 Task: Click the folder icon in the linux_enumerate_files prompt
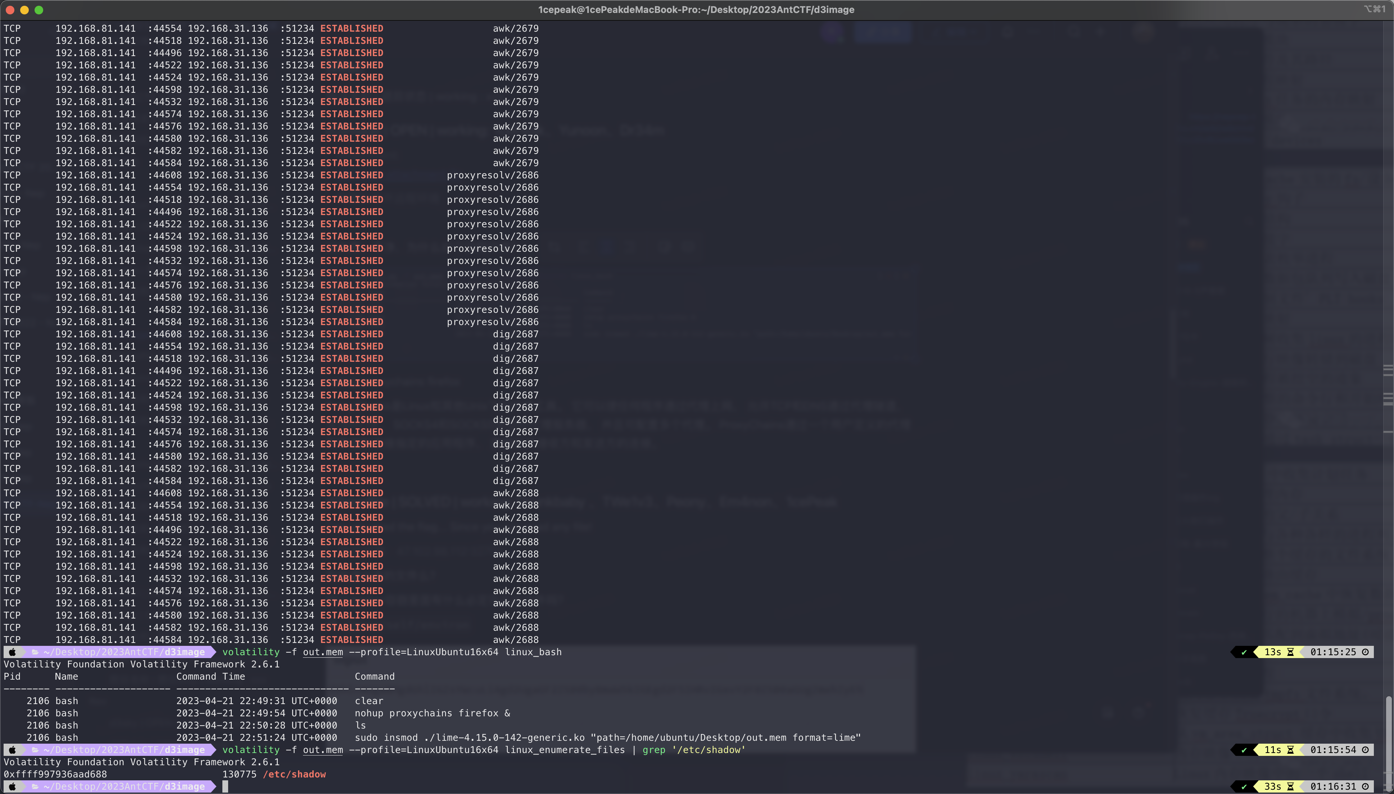(x=35, y=750)
